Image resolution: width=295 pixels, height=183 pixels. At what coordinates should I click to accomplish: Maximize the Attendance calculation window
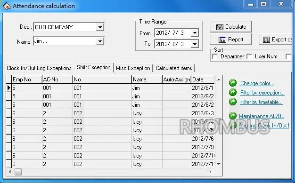point(263,4)
